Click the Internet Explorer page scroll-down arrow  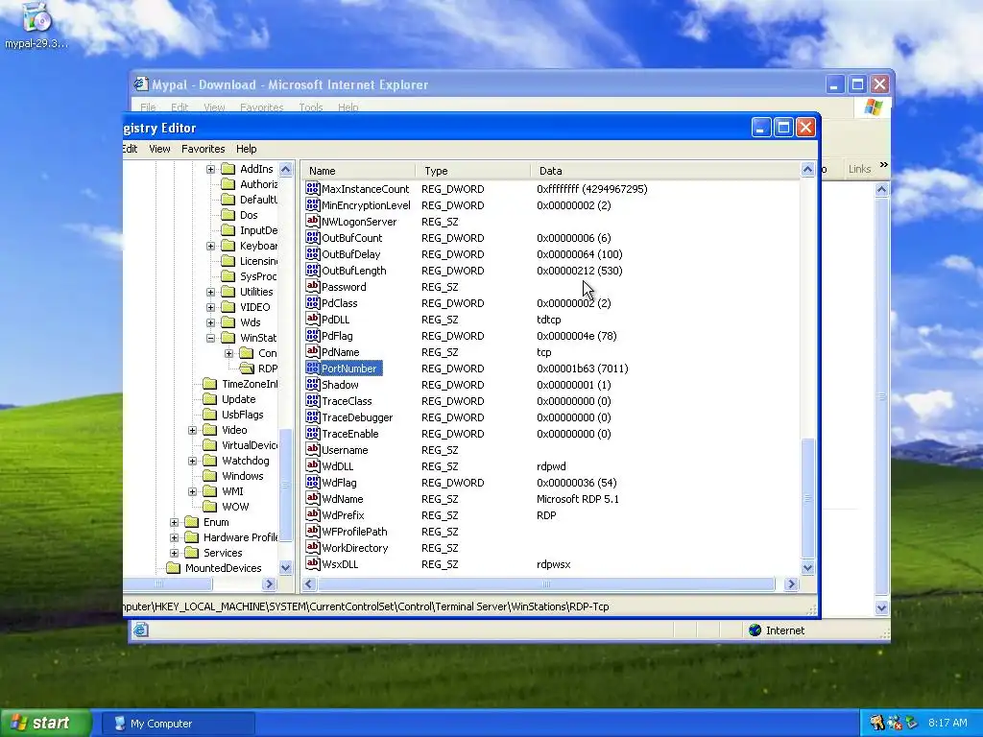pyautogui.click(x=881, y=607)
